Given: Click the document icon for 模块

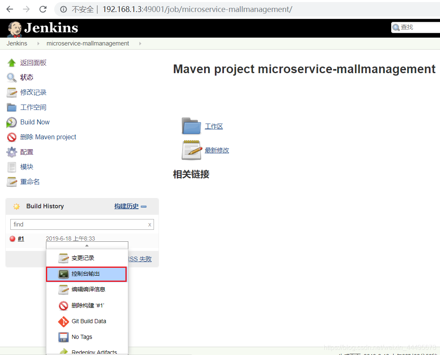Looking at the screenshot, I should (x=12, y=167).
